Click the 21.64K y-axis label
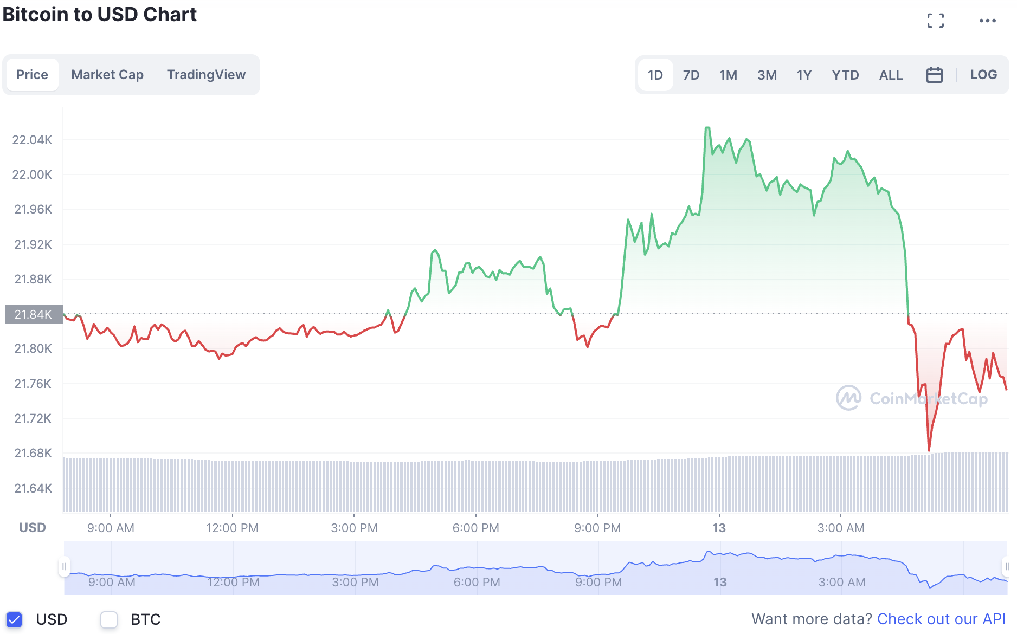The height and width of the screenshot is (634, 1017). (x=33, y=488)
